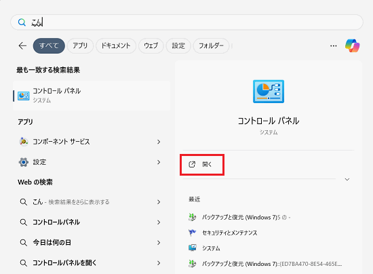The height and width of the screenshot is (274, 373).
Task: Expand the こん suggestion chevron
Action: [x=159, y=202]
